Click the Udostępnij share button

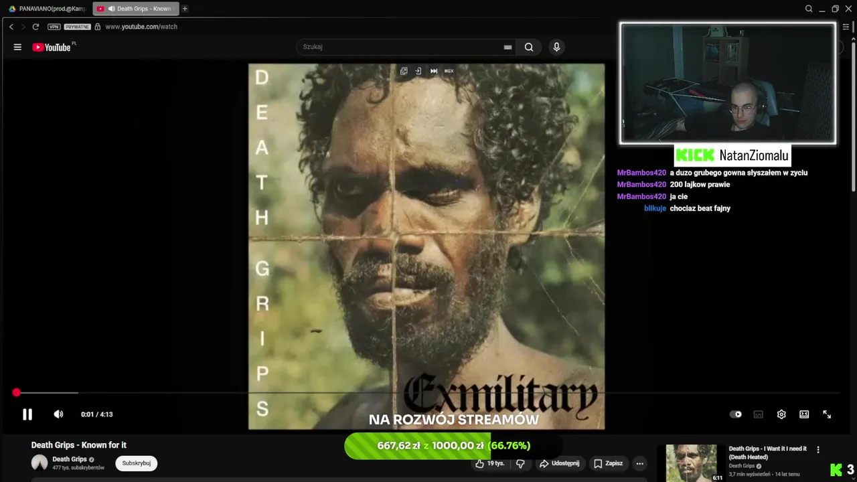[560, 463]
